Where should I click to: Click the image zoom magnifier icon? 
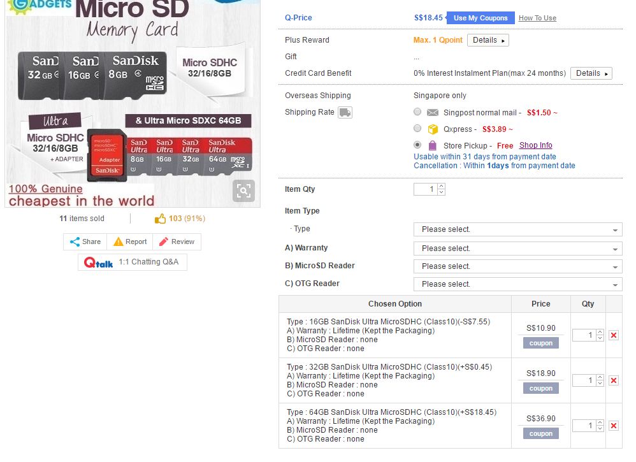pos(243,191)
